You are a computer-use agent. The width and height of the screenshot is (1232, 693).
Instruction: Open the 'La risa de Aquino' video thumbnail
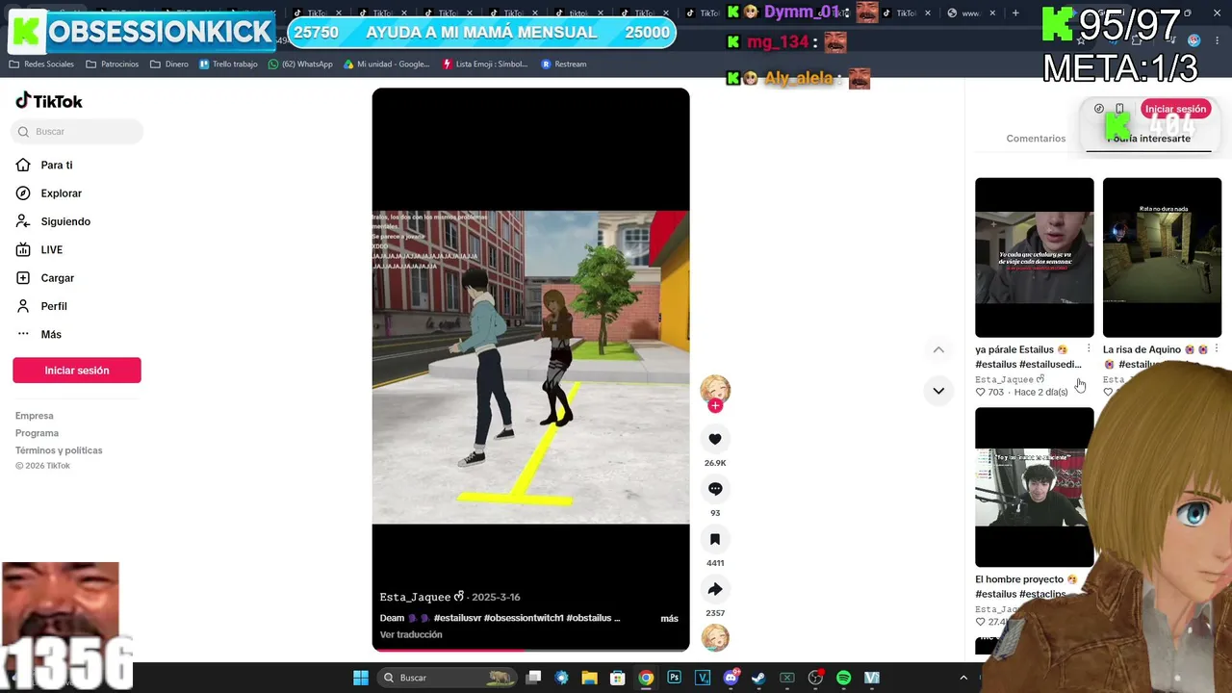pos(1162,258)
